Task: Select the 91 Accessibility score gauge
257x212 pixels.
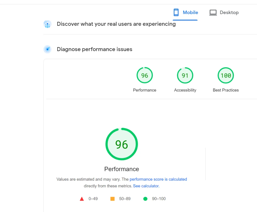Action: (185, 75)
